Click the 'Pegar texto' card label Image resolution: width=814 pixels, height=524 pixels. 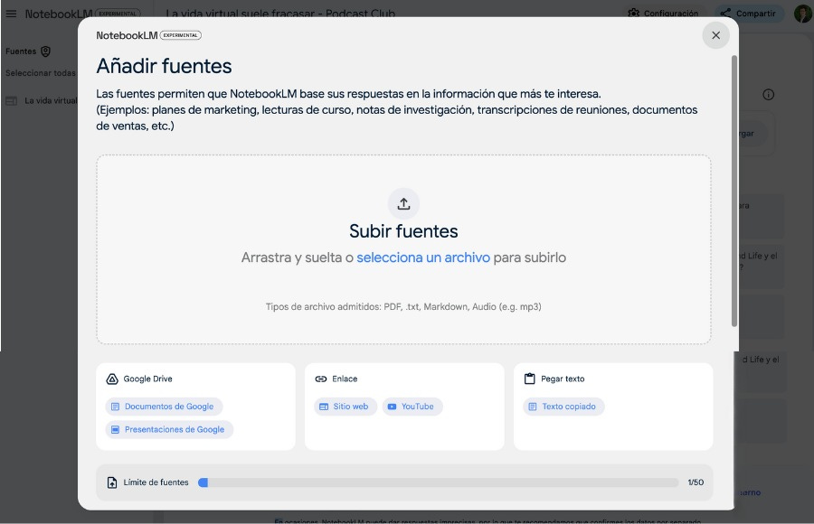pyautogui.click(x=563, y=379)
